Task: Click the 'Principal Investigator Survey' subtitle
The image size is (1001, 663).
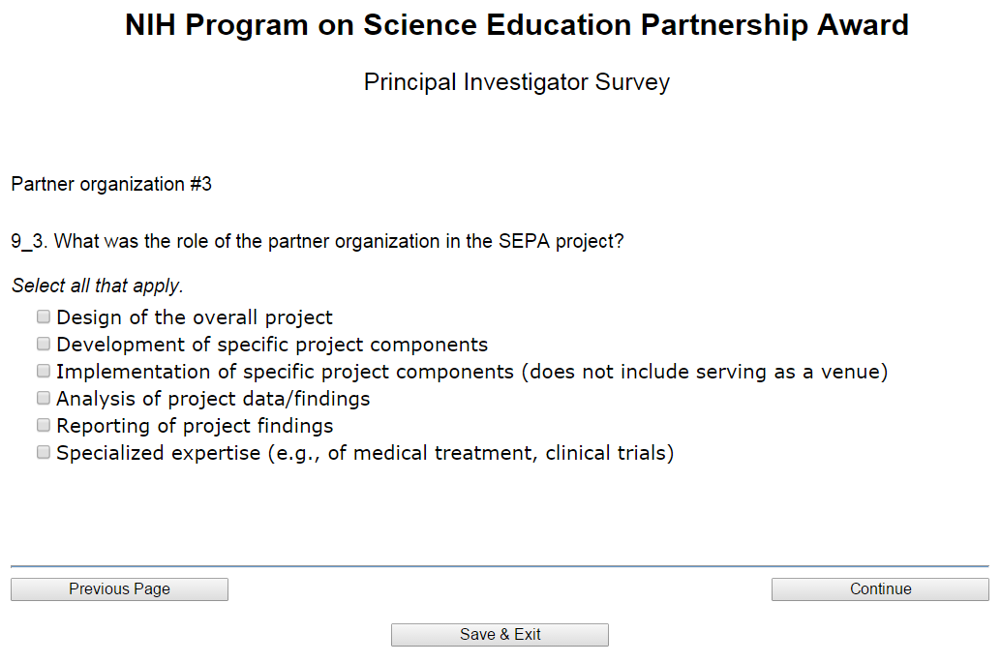Action: coord(517,82)
